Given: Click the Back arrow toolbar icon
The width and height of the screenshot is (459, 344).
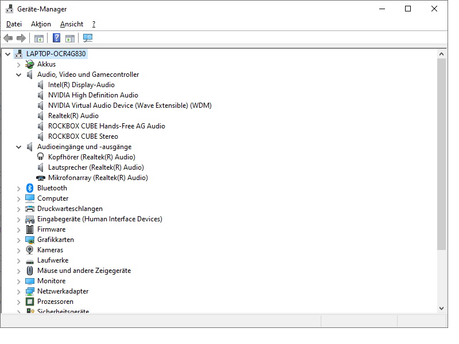Looking at the screenshot, I should (8, 38).
